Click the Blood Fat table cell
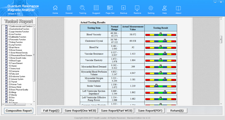225x120 pixels. click(94, 47)
